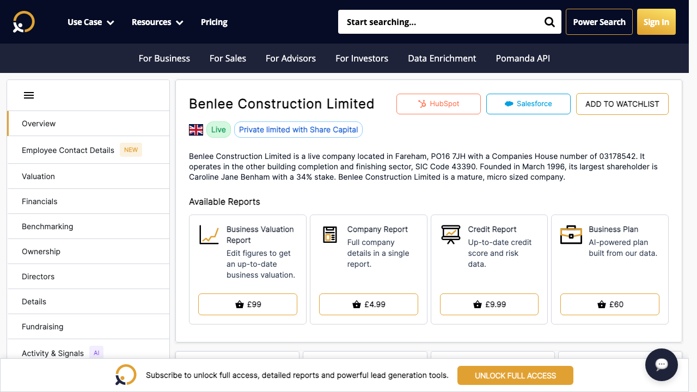Click the Pomanda logo icon
The width and height of the screenshot is (697, 392).
pyautogui.click(x=23, y=22)
